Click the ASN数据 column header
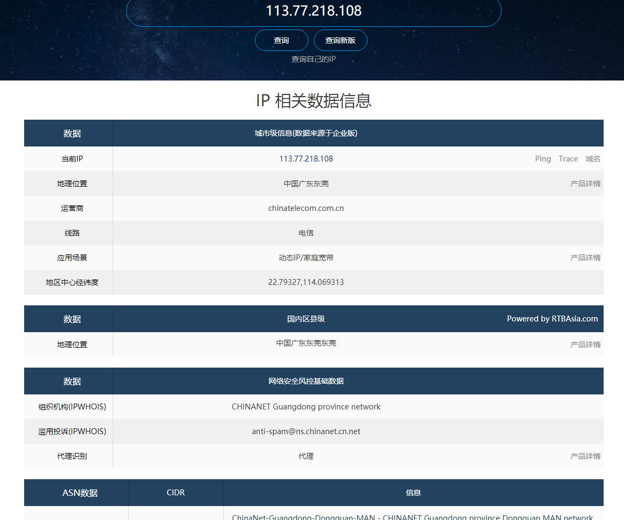This screenshot has height=520, width=624. tap(80, 493)
